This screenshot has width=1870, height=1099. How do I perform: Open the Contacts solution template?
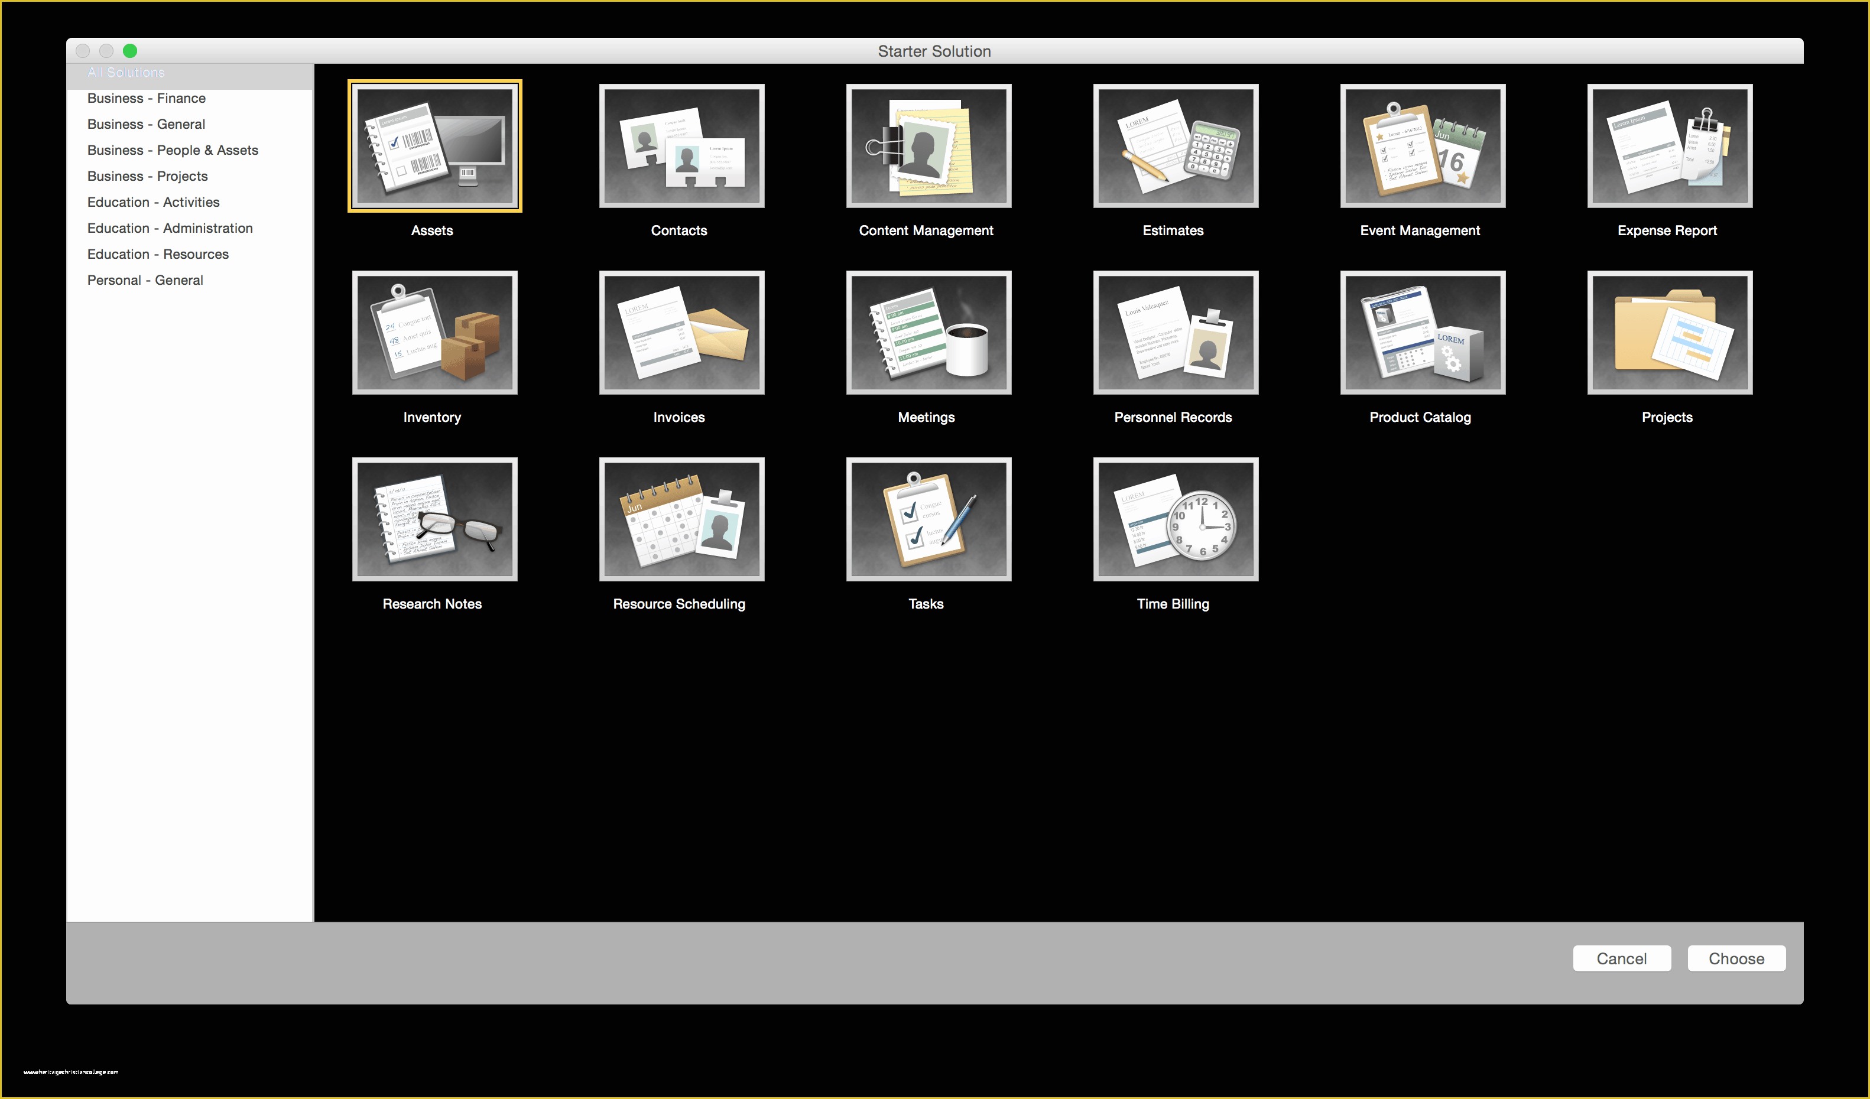click(680, 147)
